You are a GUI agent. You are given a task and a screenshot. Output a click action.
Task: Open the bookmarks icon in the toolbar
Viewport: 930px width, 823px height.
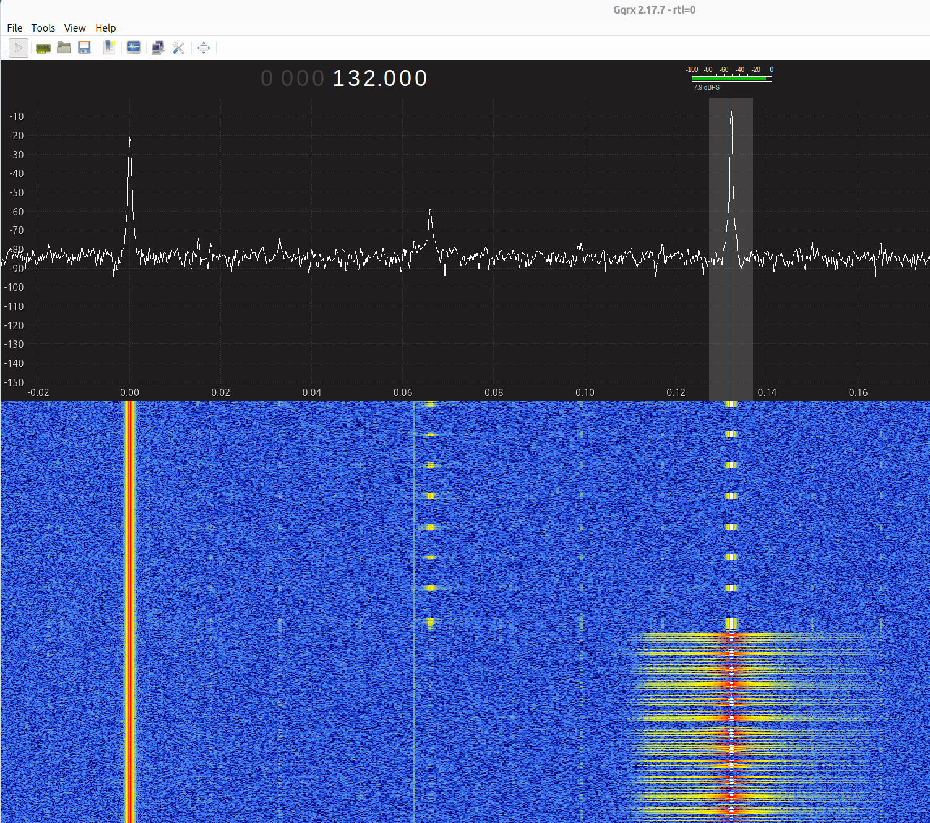coord(109,48)
